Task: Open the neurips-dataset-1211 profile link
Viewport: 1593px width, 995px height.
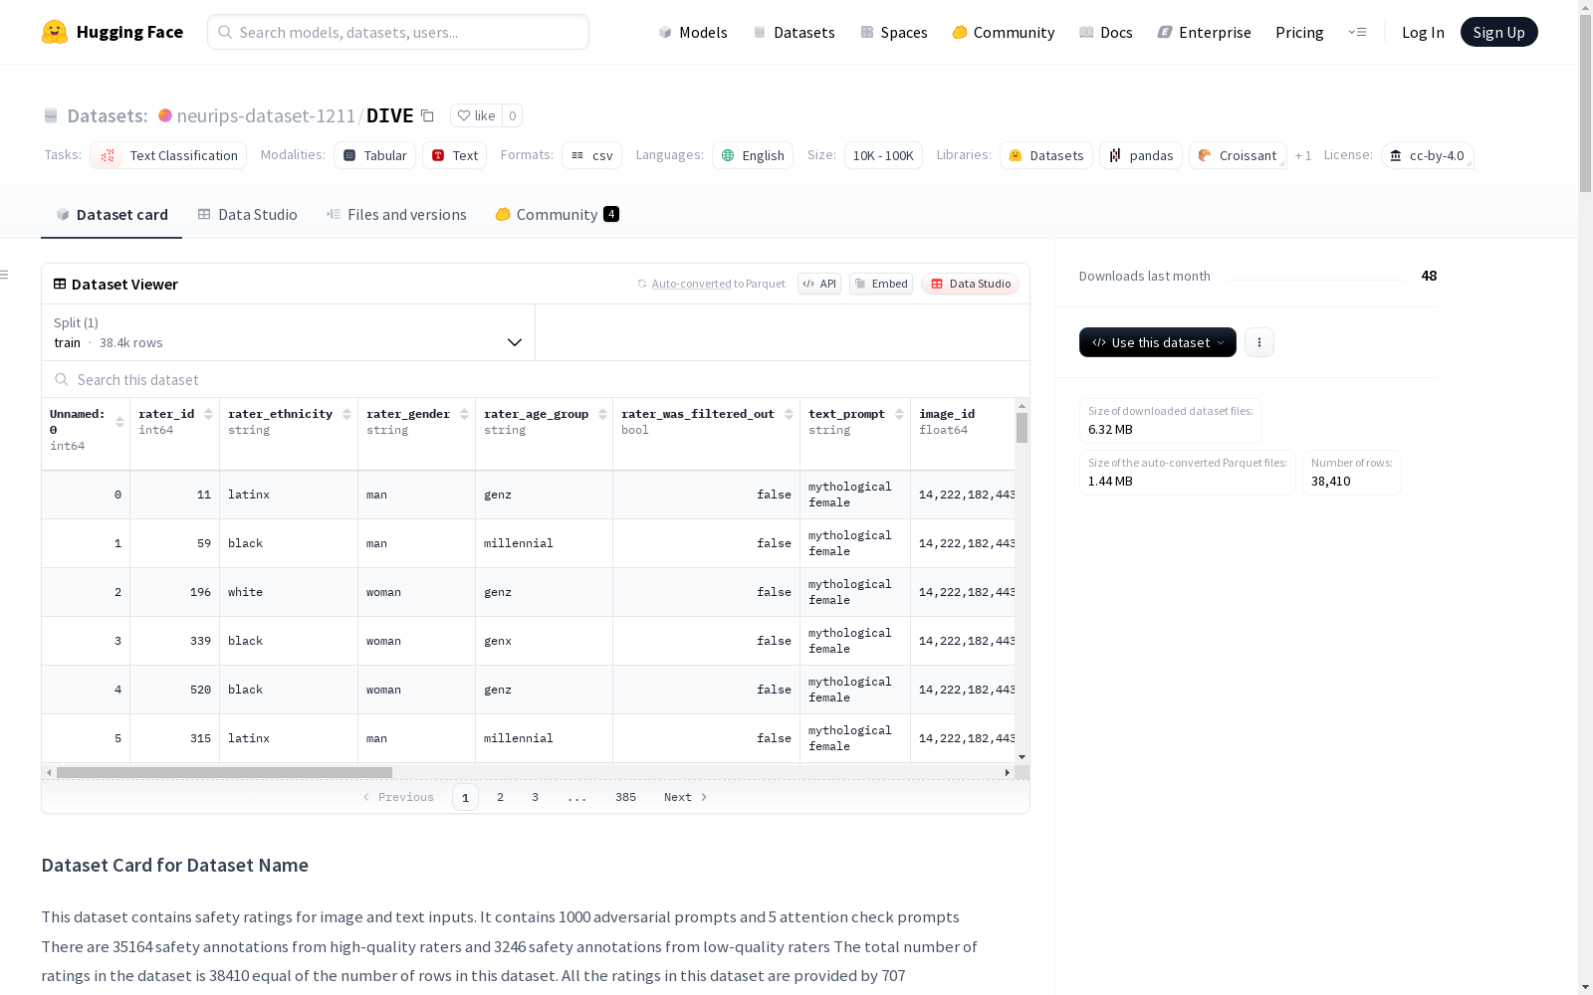Action: [x=266, y=115]
